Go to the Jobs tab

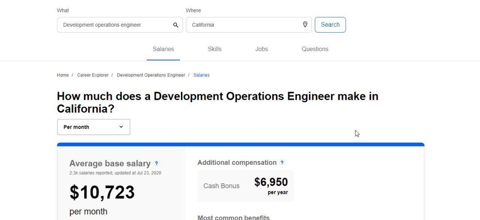tap(261, 49)
